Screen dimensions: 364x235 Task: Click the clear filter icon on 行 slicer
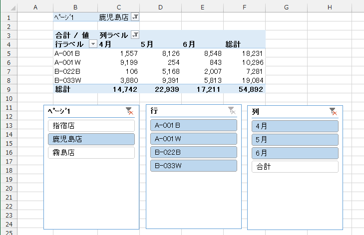(x=231, y=111)
